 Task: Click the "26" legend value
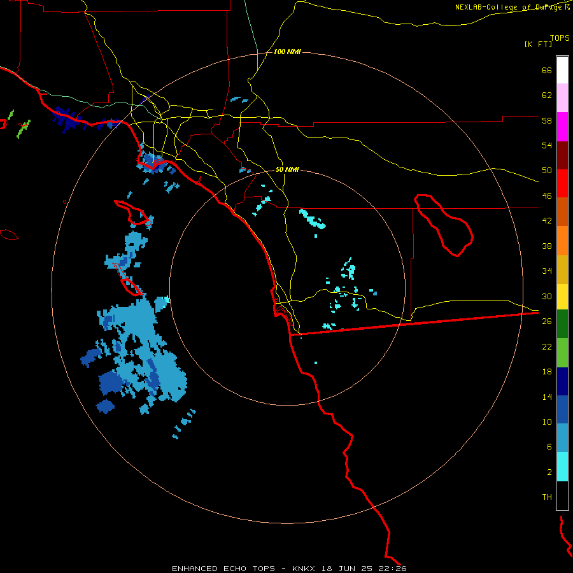click(547, 322)
